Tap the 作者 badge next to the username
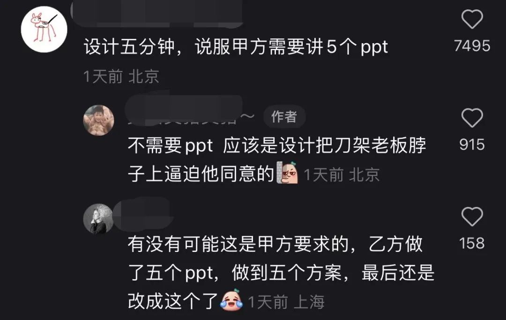 [284, 116]
